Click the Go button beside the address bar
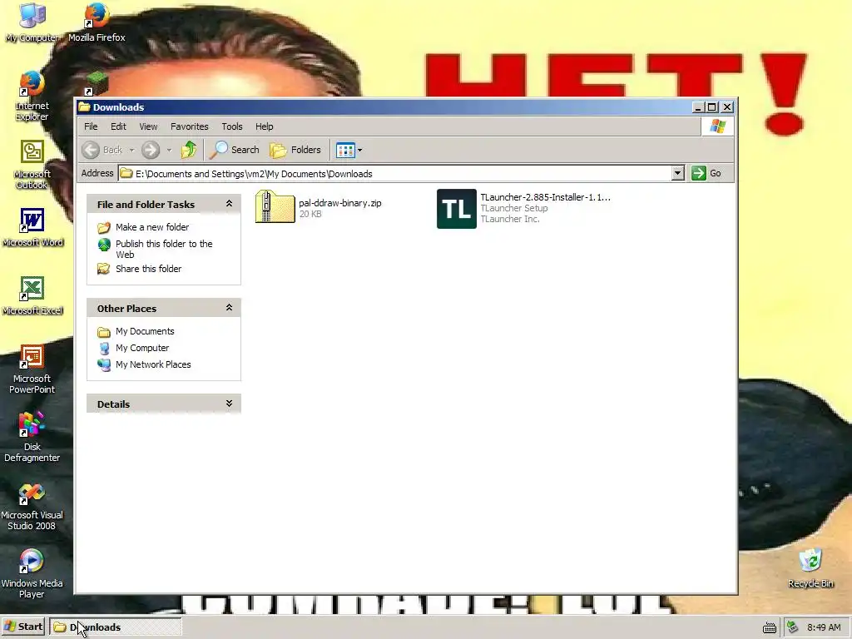This screenshot has height=639, width=852. pos(706,173)
